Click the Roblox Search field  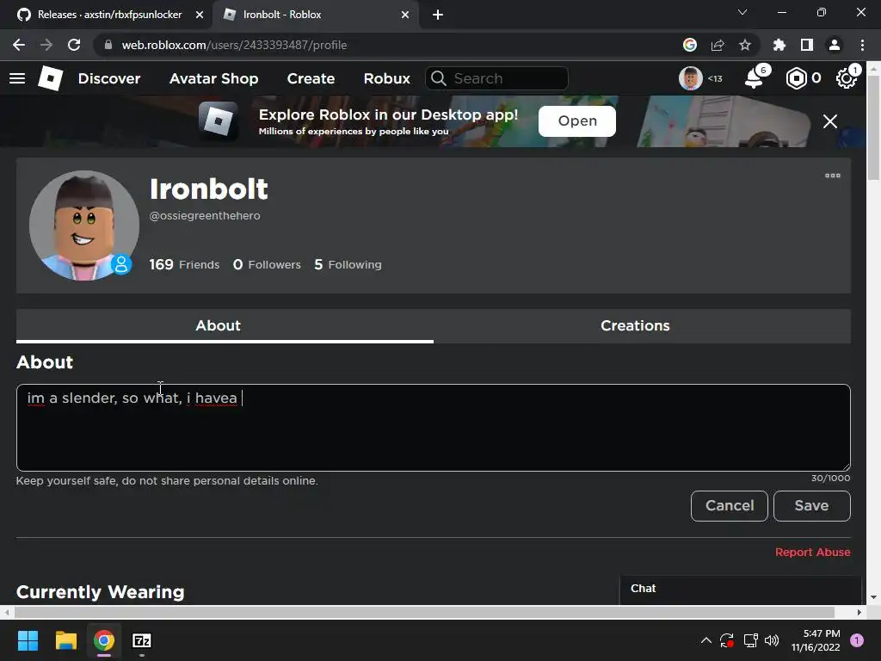pos(496,78)
